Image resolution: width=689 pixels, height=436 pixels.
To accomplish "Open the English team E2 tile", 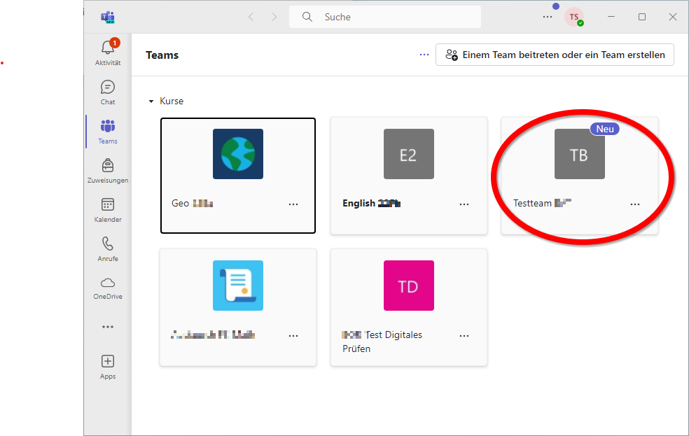I will [409, 154].
